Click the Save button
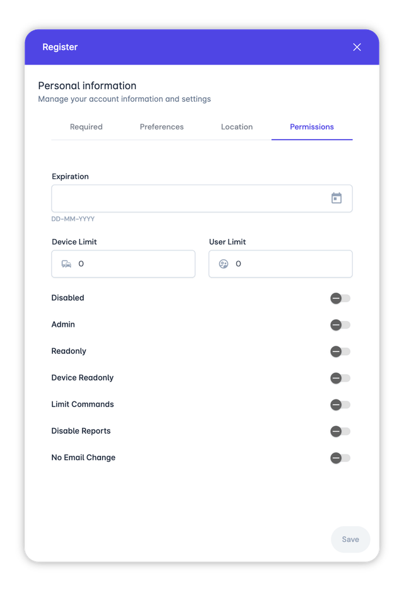Viewport: 404px width, 591px height. (350, 539)
